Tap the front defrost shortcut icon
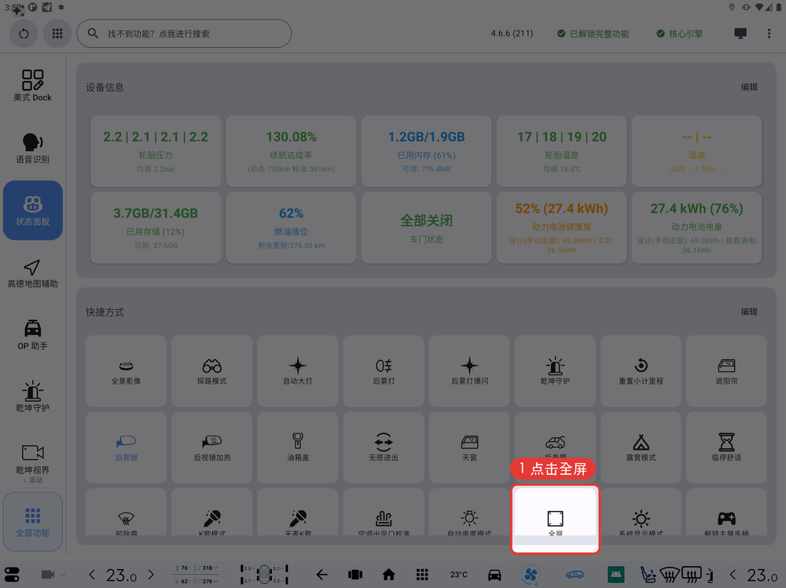The height and width of the screenshot is (588, 786). [x=126, y=518]
